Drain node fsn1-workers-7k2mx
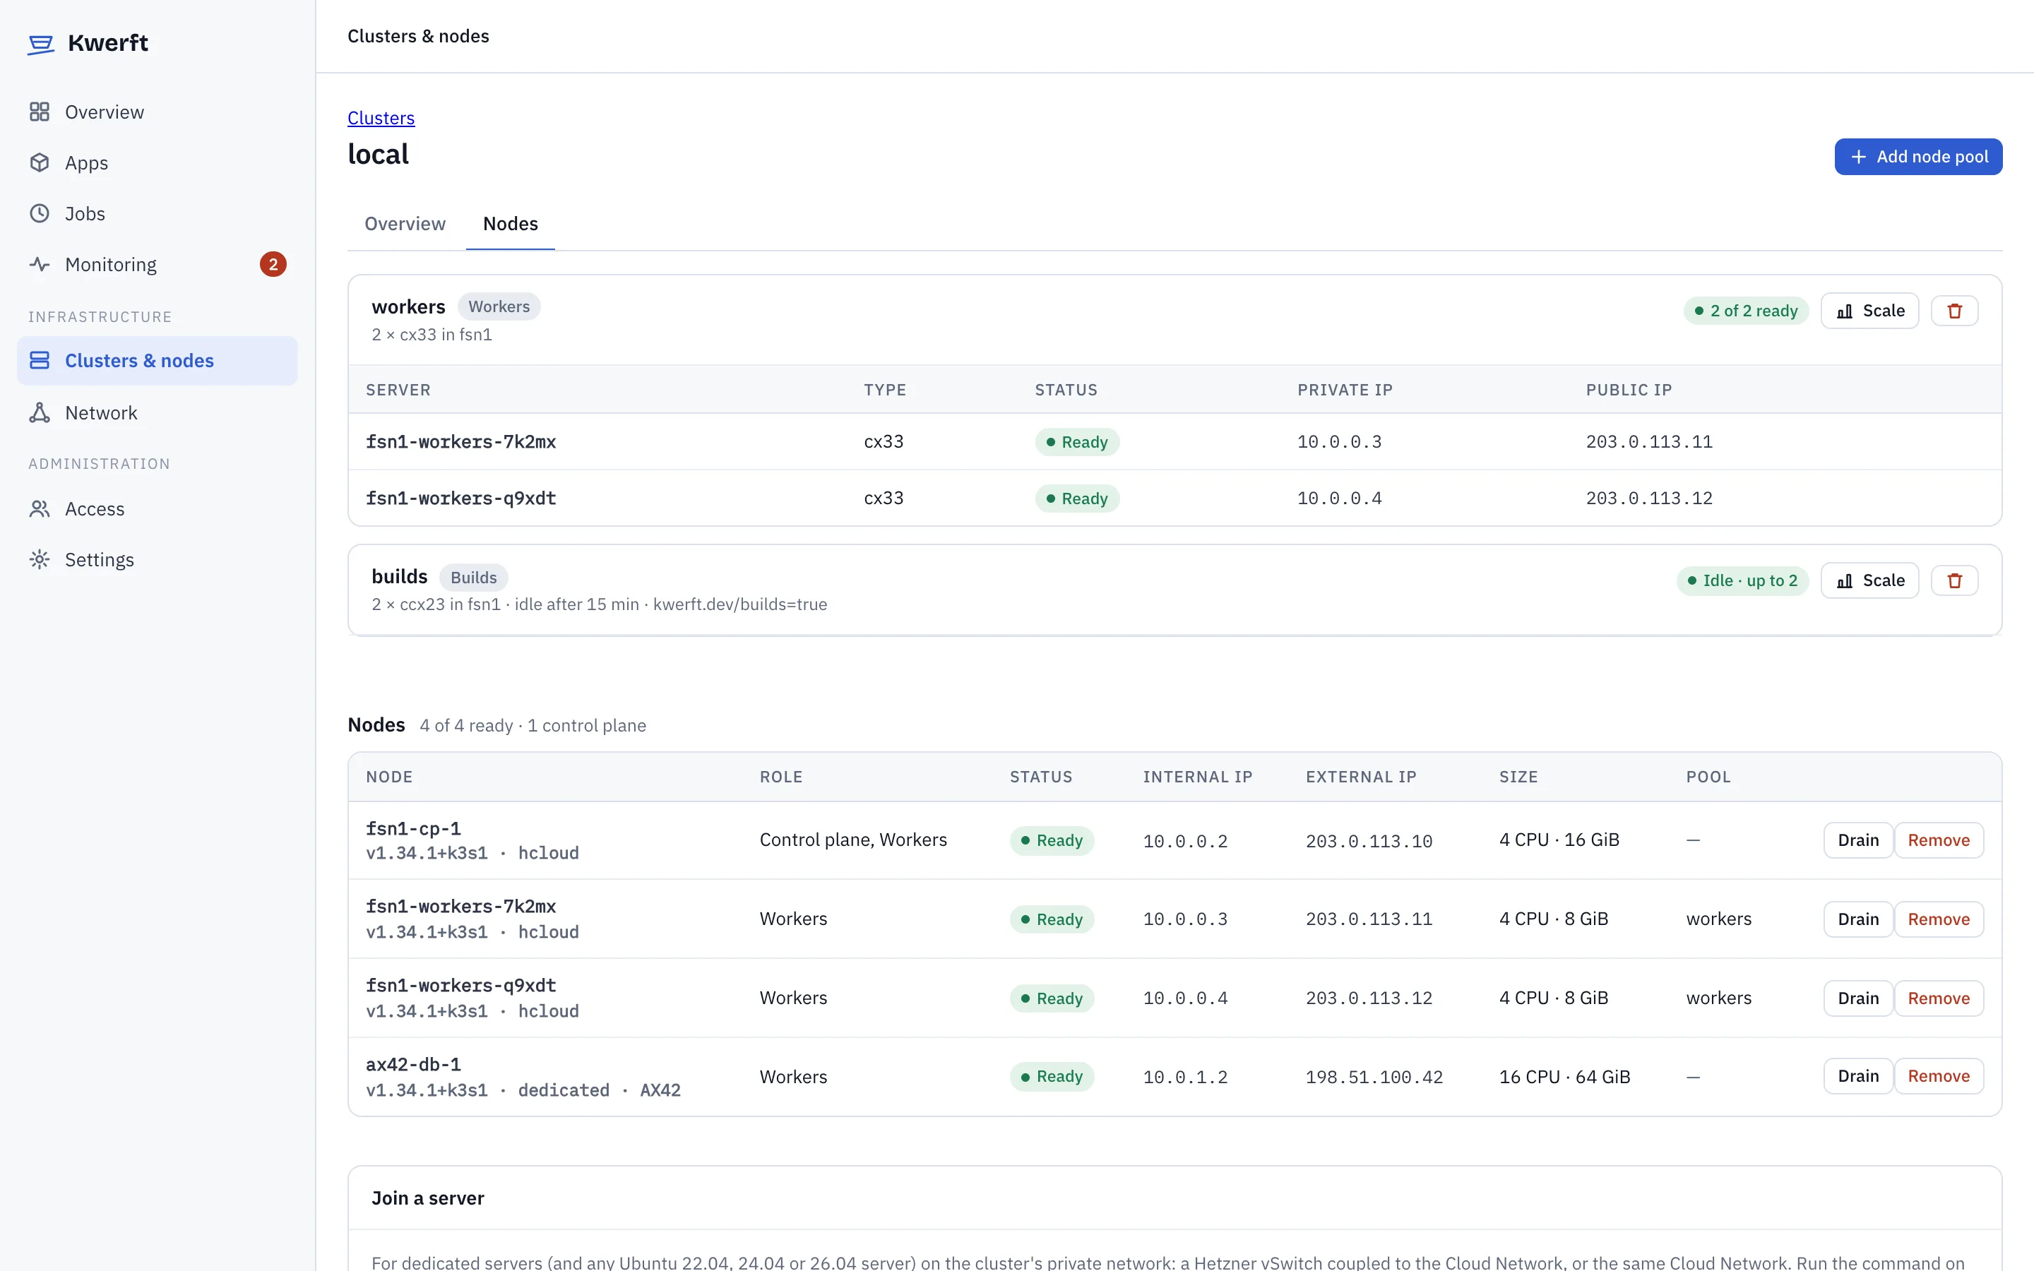Image resolution: width=2034 pixels, height=1271 pixels. click(1858, 919)
